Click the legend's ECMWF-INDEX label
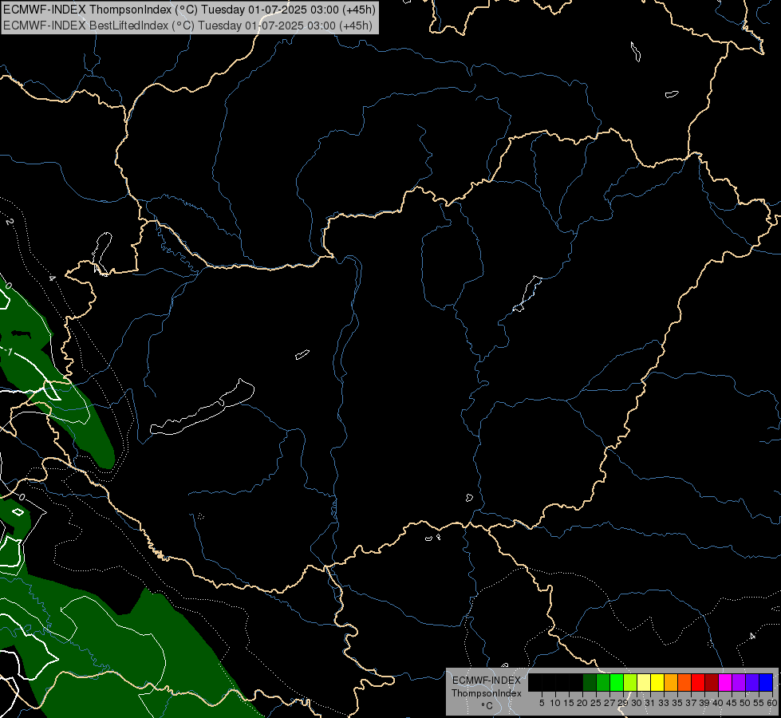Screen dimensions: 781x718 [x=487, y=681]
